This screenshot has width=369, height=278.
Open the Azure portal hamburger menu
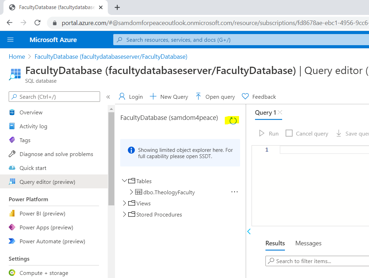coord(10,40)
